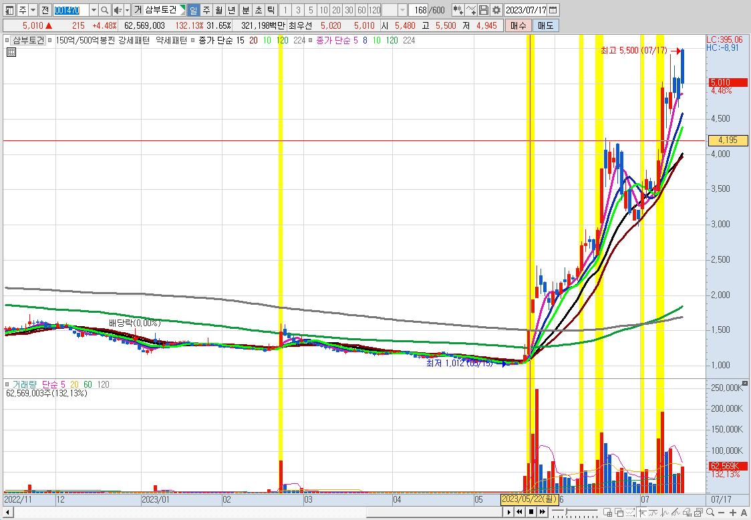
Task: Open the candlestick chart settings icon
Action: [x=458, y=10]
